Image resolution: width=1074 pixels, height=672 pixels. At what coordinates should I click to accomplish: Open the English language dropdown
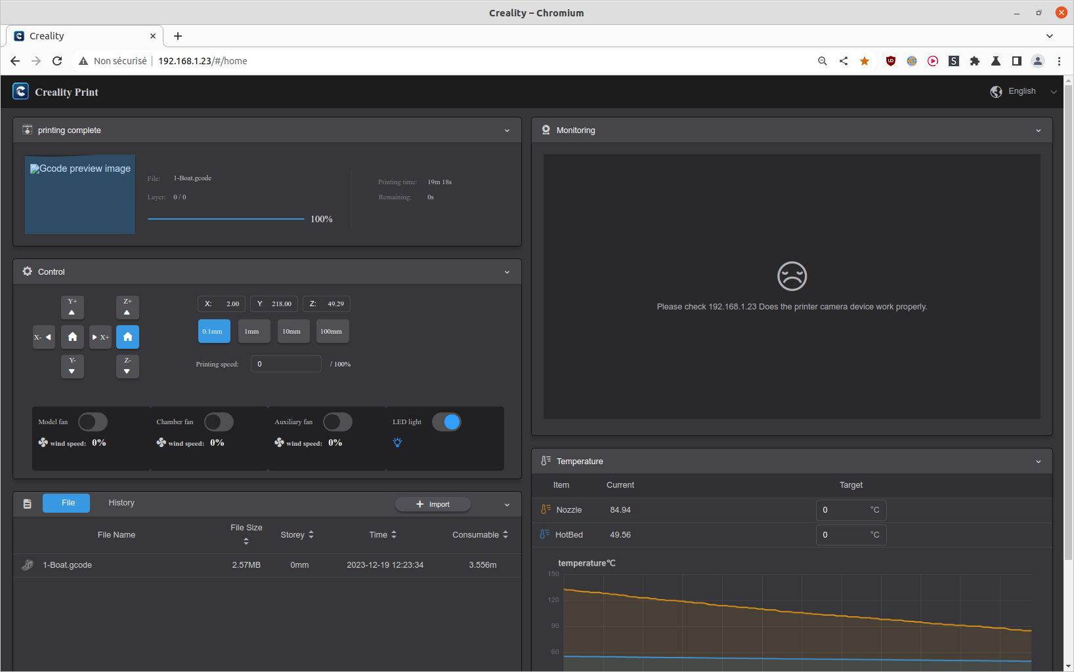[x=1023, y=92]
